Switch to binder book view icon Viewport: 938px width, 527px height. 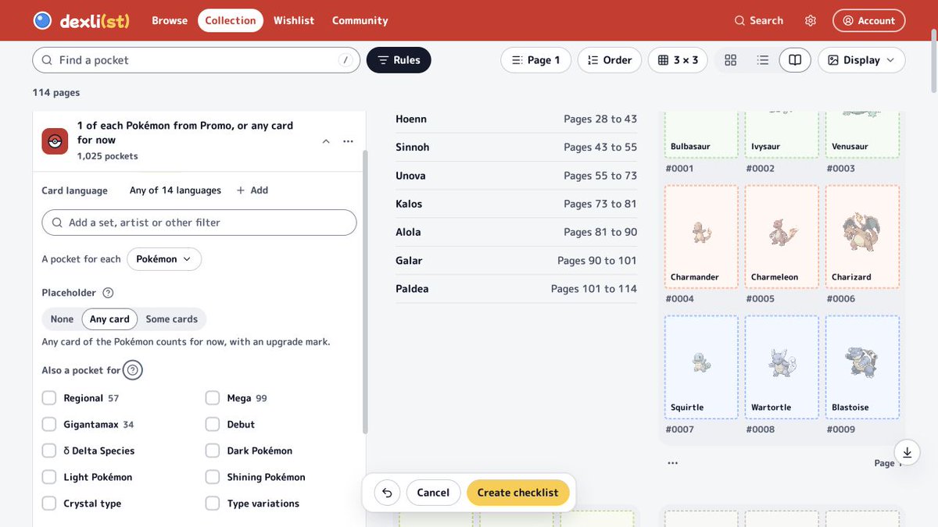795,60
